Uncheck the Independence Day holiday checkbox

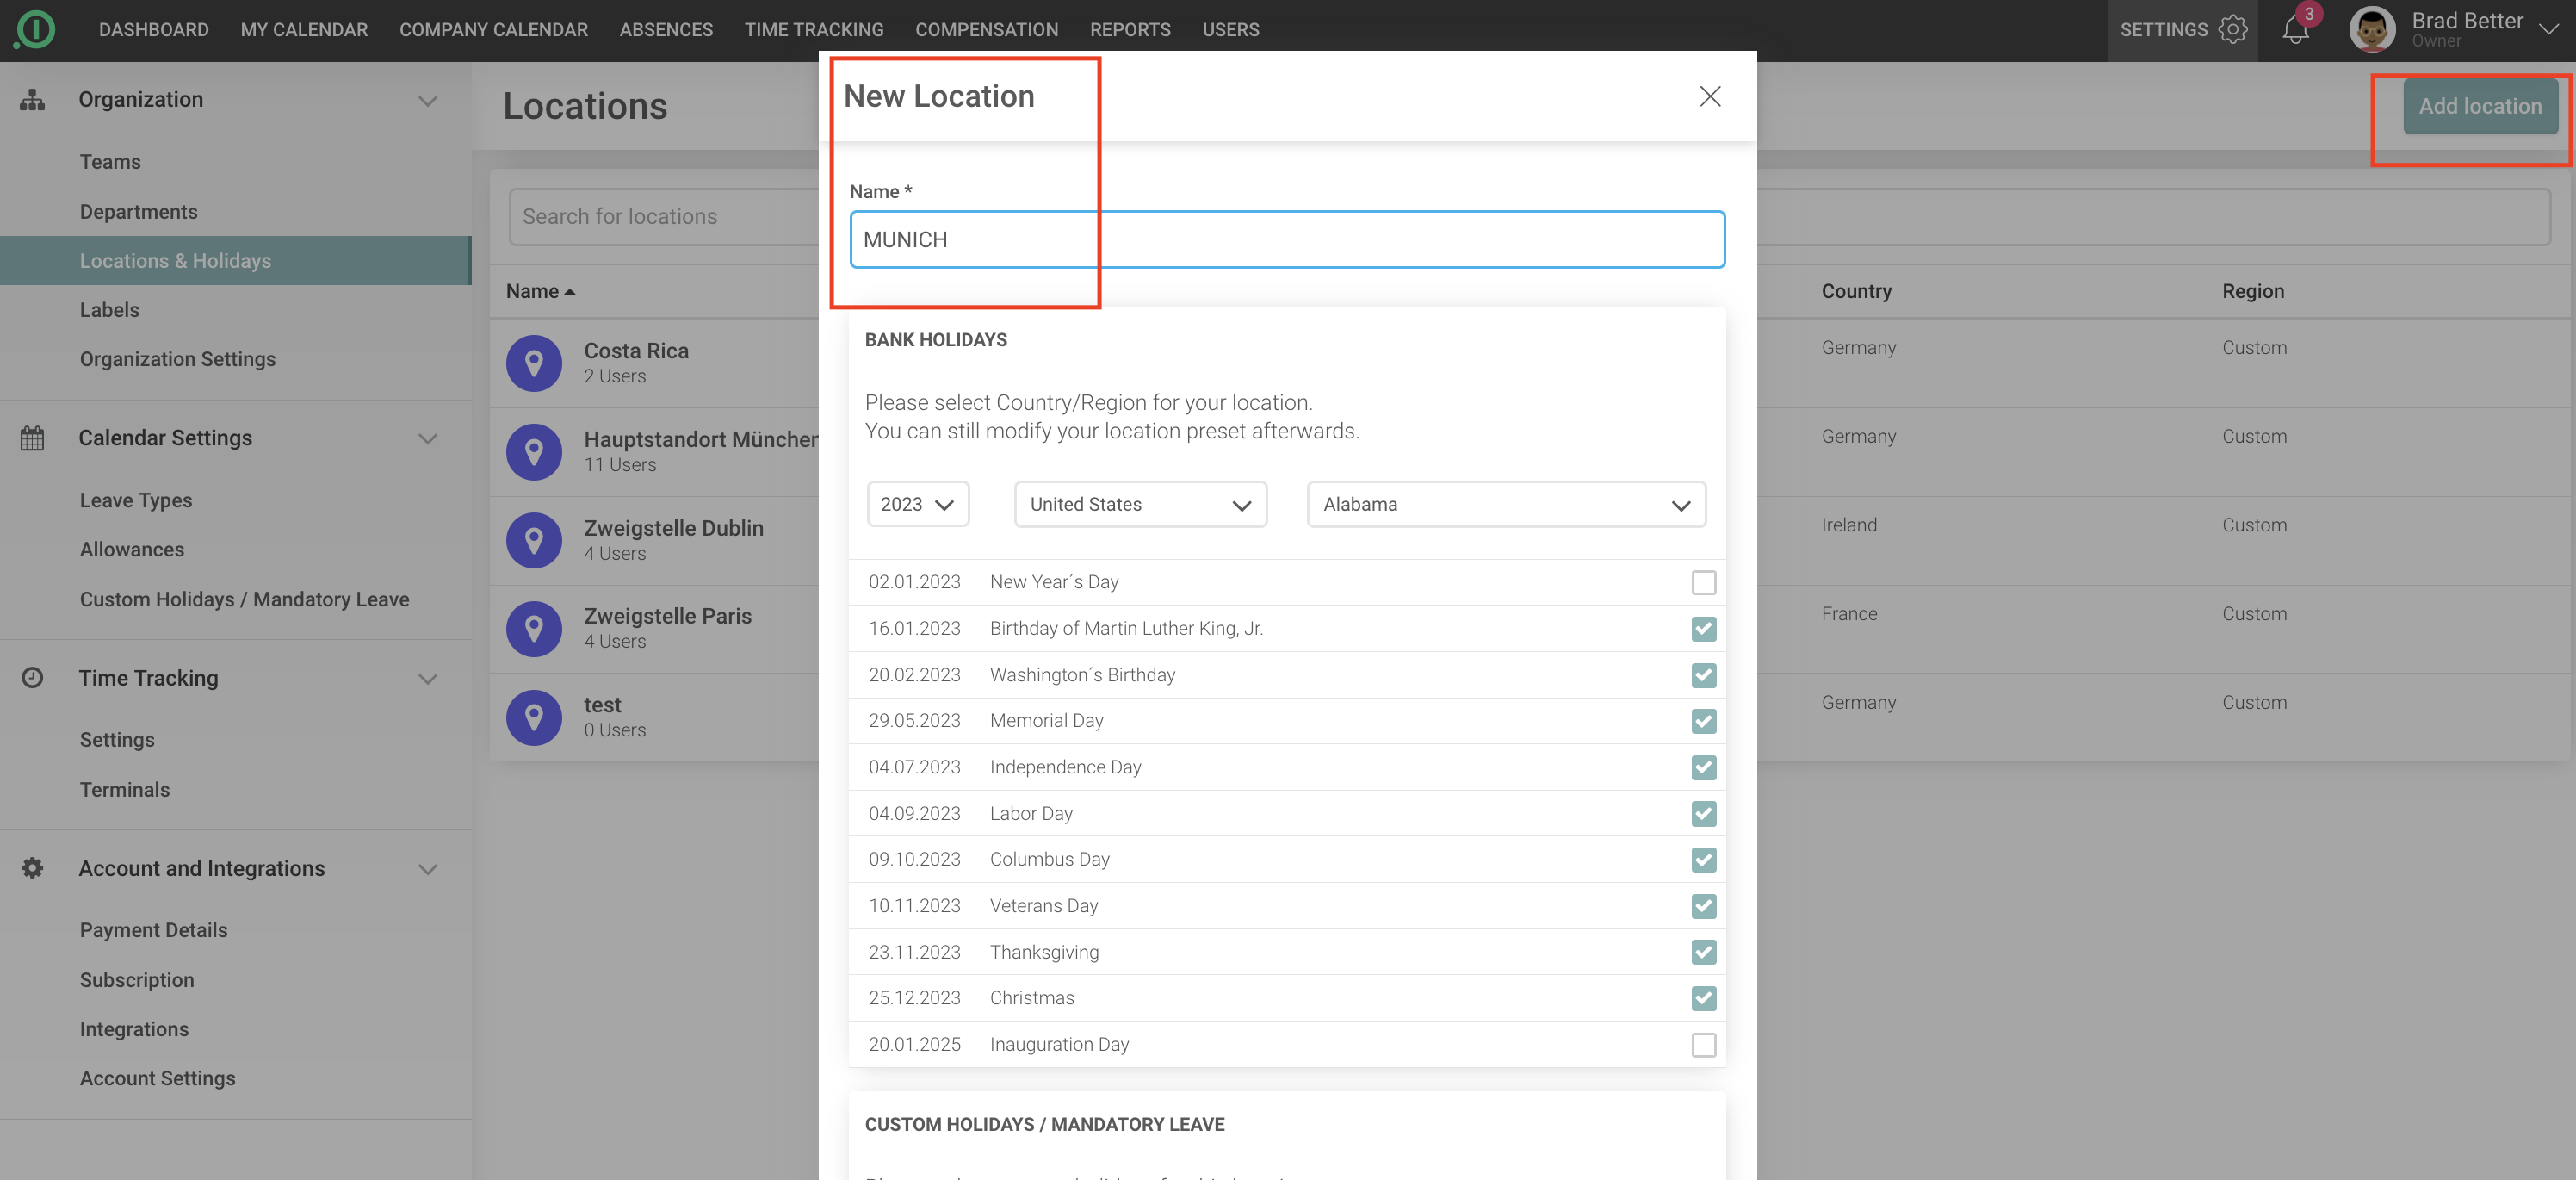point(1703,767)
